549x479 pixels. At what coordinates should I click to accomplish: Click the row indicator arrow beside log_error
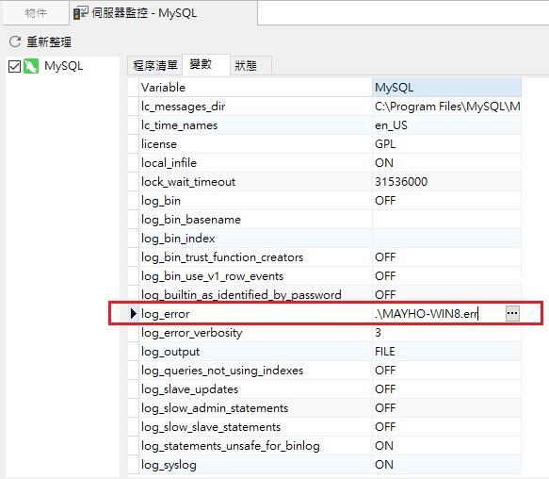133,313
